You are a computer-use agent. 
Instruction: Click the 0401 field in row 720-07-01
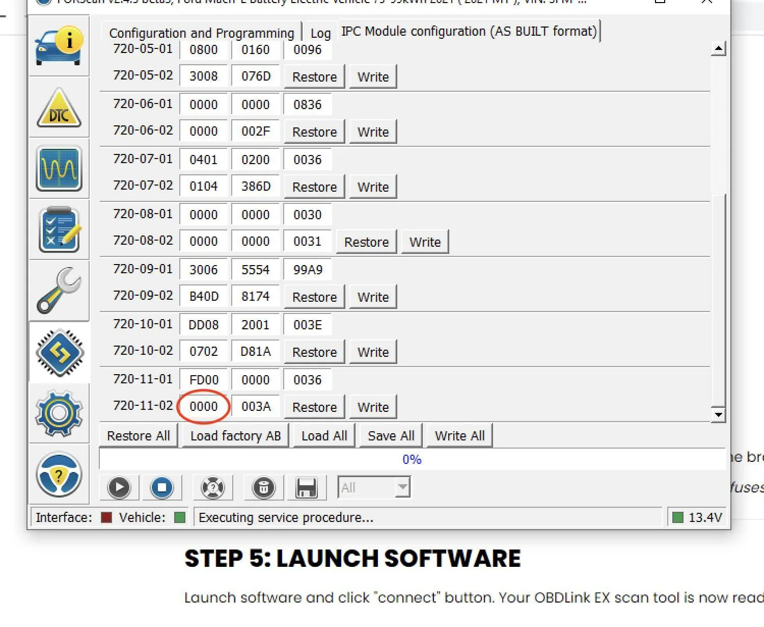[x=204, y=160]
